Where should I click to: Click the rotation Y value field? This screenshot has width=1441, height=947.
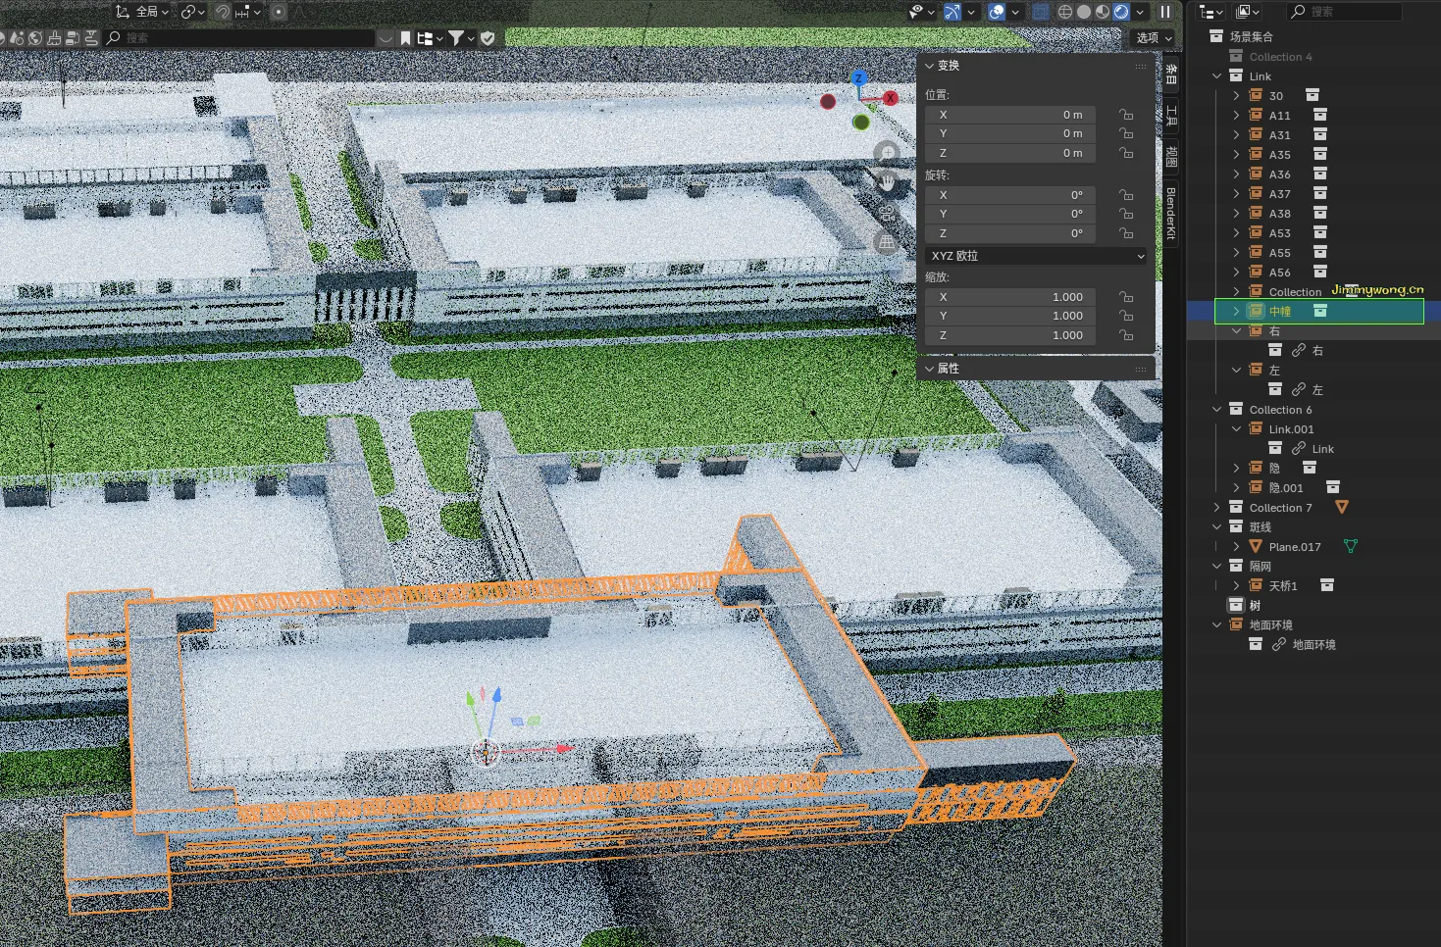coord(1012,214)
